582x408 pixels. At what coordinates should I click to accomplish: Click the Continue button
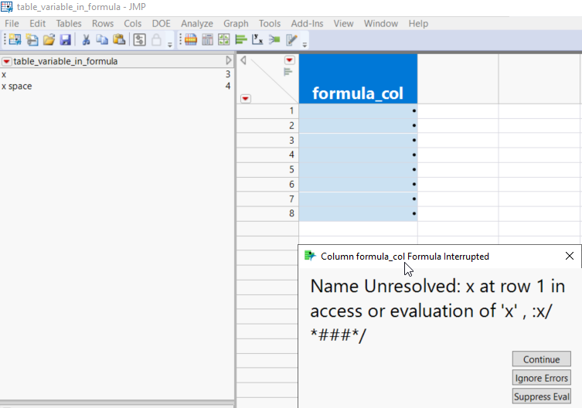coord(541,359)
